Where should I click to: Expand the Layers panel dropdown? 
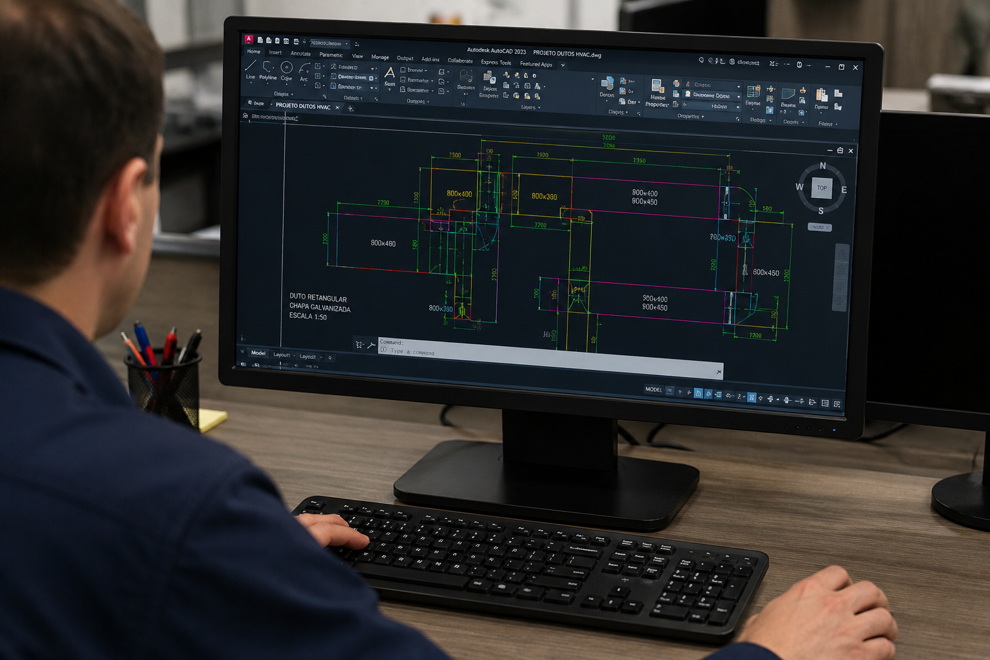point(530,108)
